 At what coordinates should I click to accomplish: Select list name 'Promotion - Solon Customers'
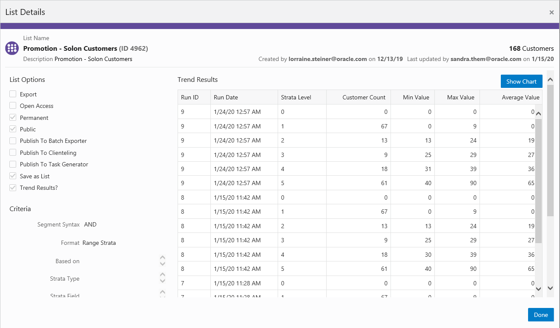(70, 49)
